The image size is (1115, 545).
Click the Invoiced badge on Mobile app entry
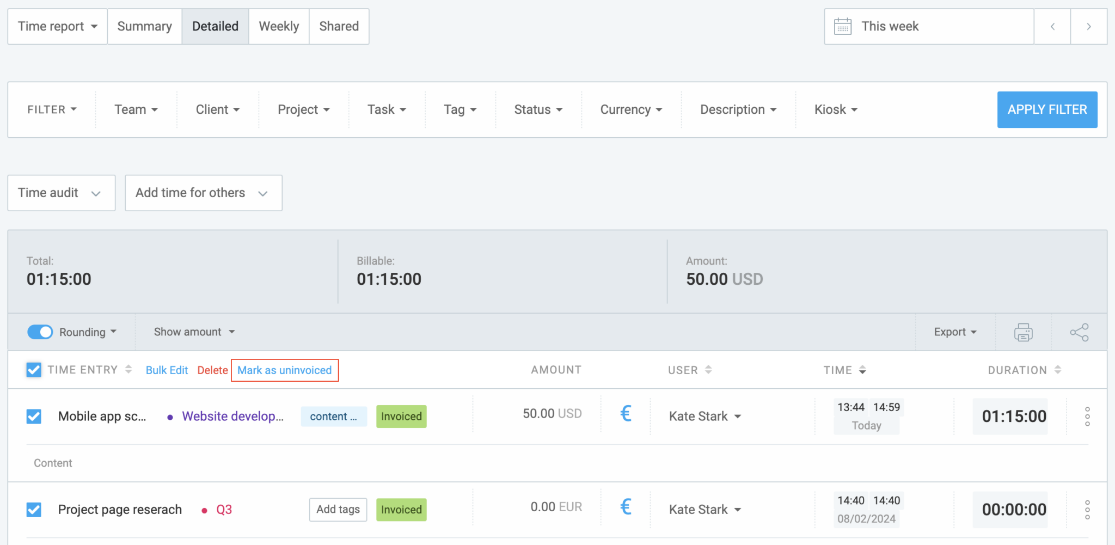[401, 416]
